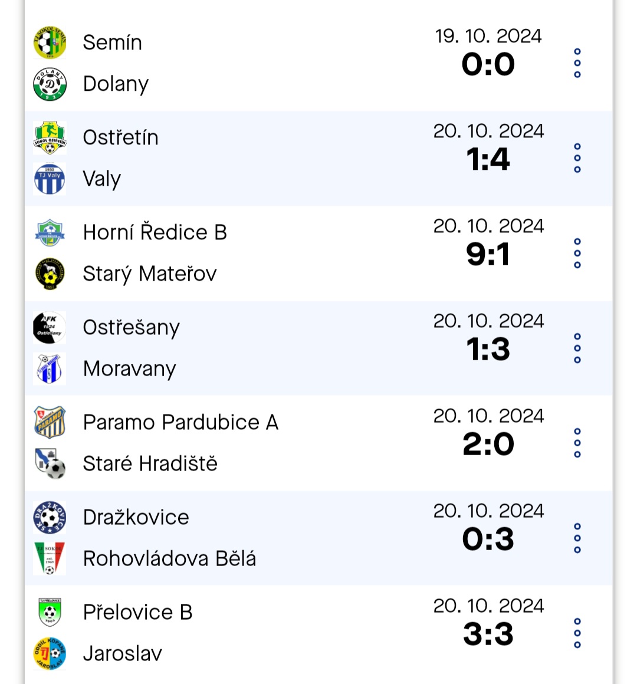Open the Horní Ředice B team logo
The height and width of the screenshot is (684, 637).
[50, 232]
